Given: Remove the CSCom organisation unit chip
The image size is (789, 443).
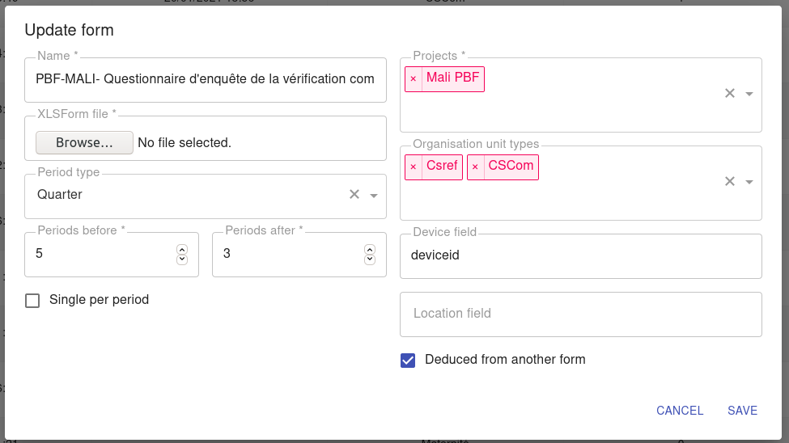Looking at the screenshot, I should (x=475, y=167).
